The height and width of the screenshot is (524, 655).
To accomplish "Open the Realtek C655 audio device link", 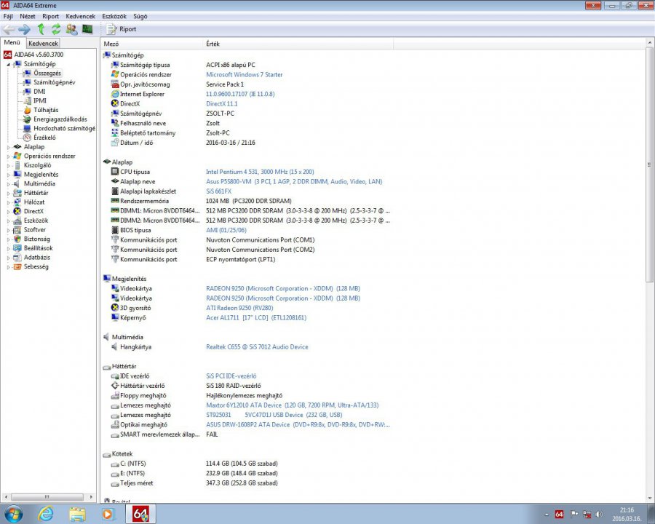I will 257,347.
